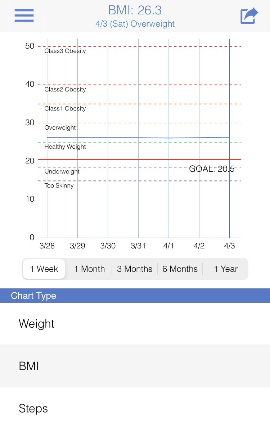Image resolution: width=270 pixels, height=427 pixels.
Task: Switch to 1 Year range
Action: click(226, 269)
